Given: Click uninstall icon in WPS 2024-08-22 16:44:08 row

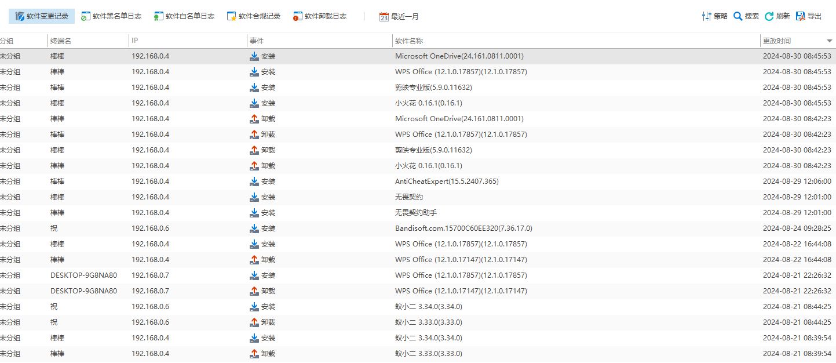Looking at the screenshot, I should tap(254, 260).
